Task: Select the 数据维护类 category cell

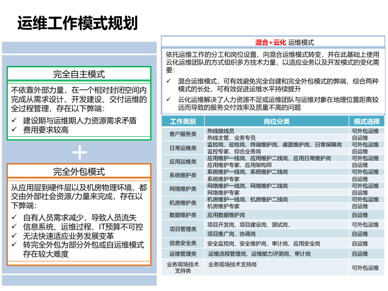Action: (x=183, y=215)
